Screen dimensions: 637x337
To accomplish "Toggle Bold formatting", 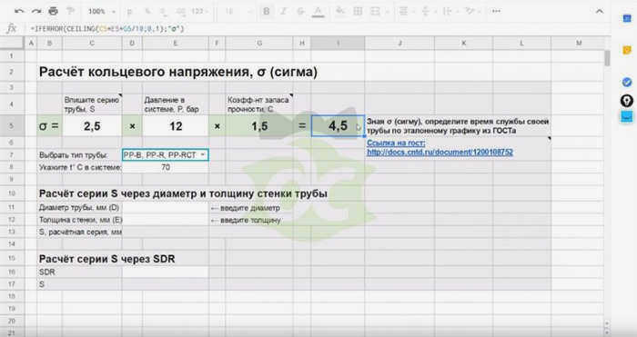I will point(267,12).
